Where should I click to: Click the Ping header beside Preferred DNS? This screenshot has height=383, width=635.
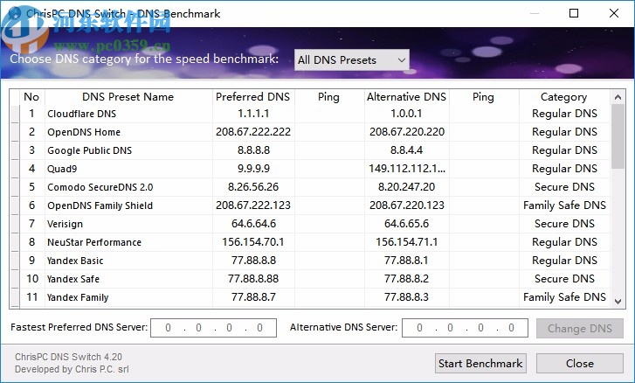(328, 97)
